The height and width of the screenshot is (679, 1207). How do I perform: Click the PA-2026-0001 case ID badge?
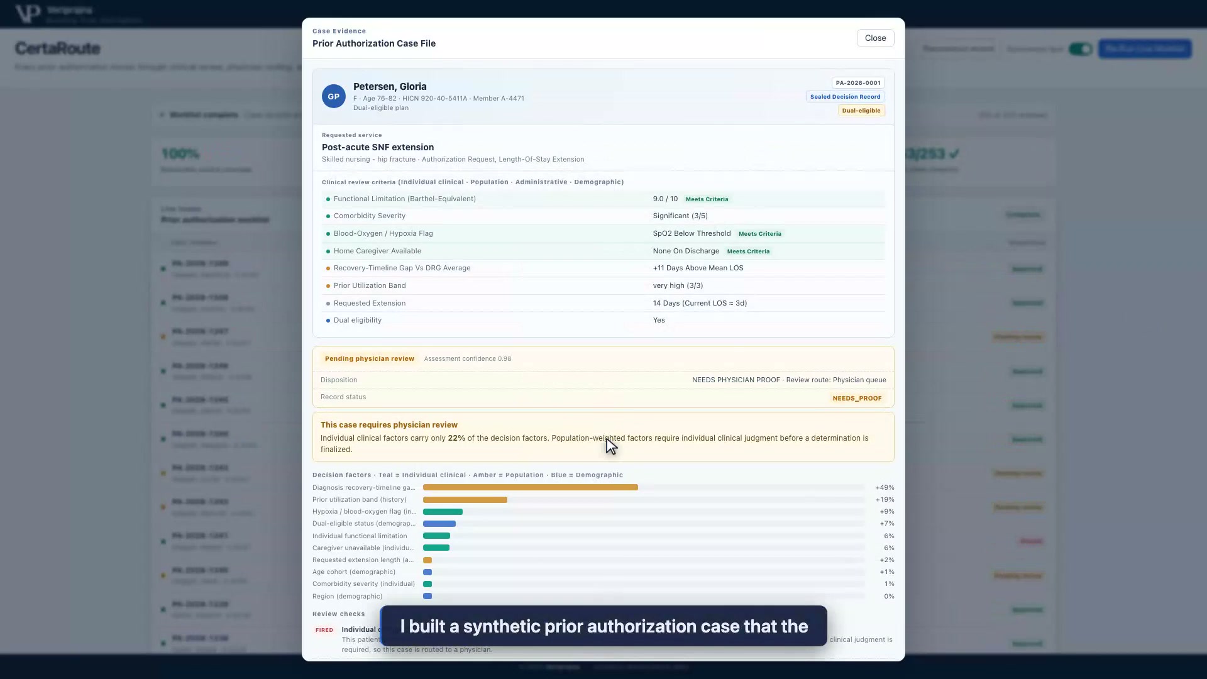click(x=858, y=83)
